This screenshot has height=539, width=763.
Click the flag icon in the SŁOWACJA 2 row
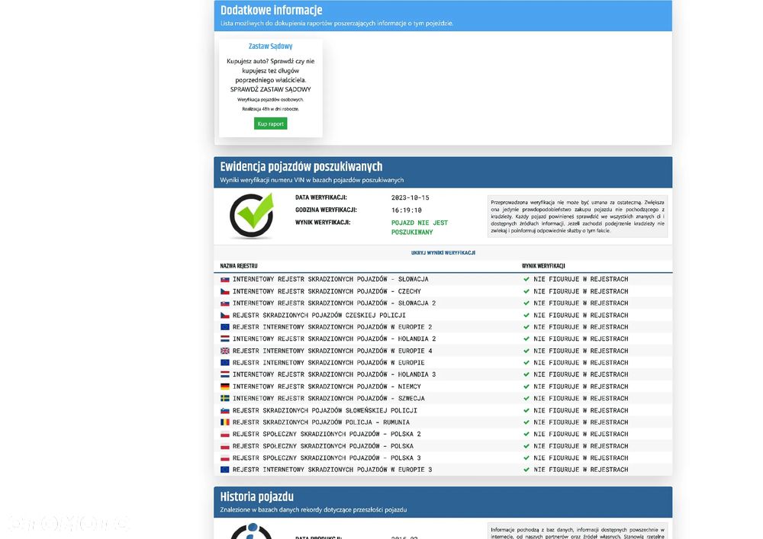225,303
